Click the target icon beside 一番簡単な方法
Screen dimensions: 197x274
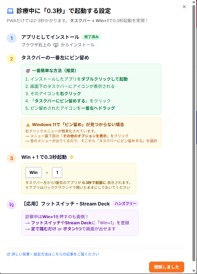click(28, 71)
